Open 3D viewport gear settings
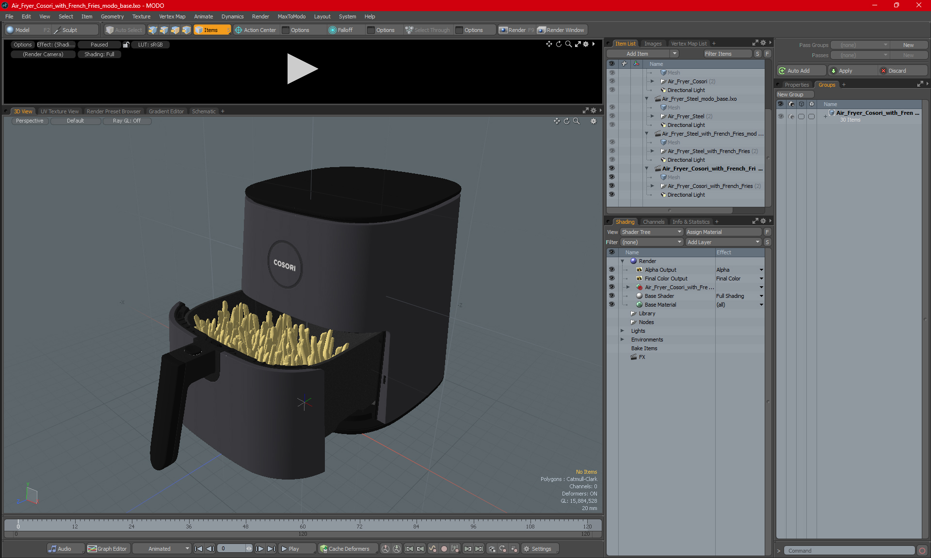The image size is (931, 558). click(x=594, y=121)
